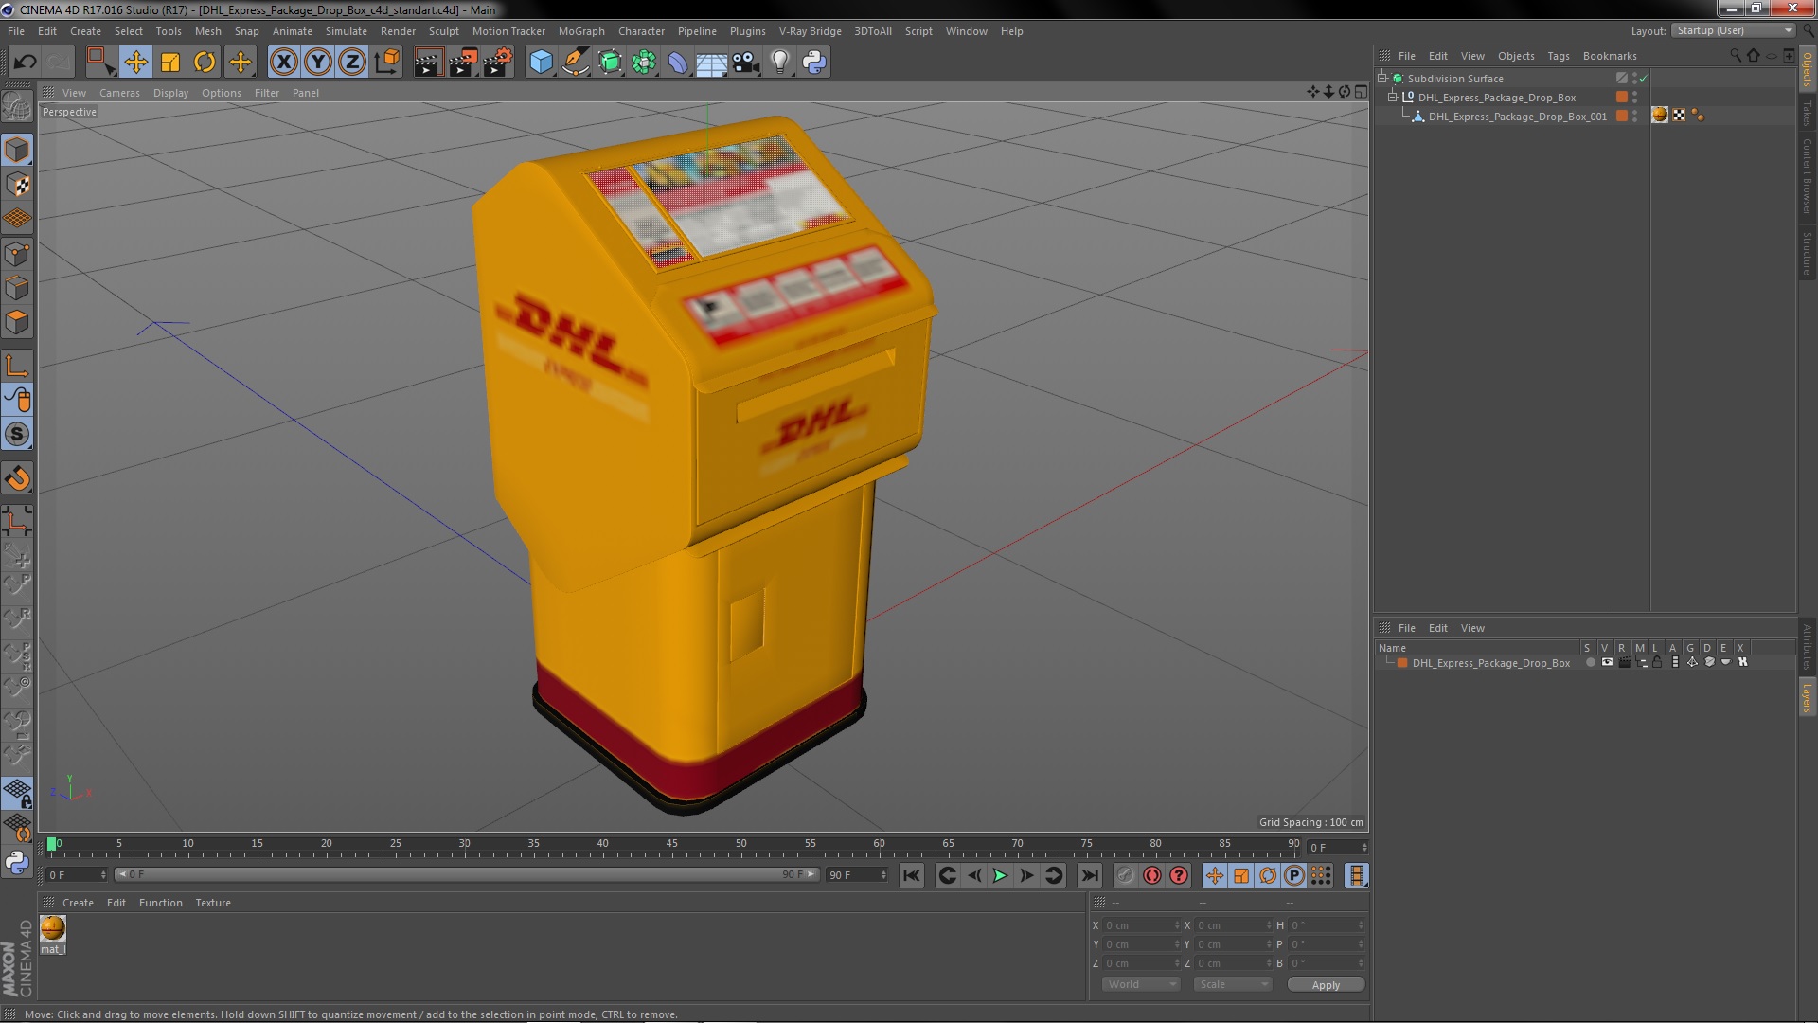The width and height of the screenshot is (1818, 1023).
Task: Open Object Manager Tags menu
Action: [x=1558, y=56]
